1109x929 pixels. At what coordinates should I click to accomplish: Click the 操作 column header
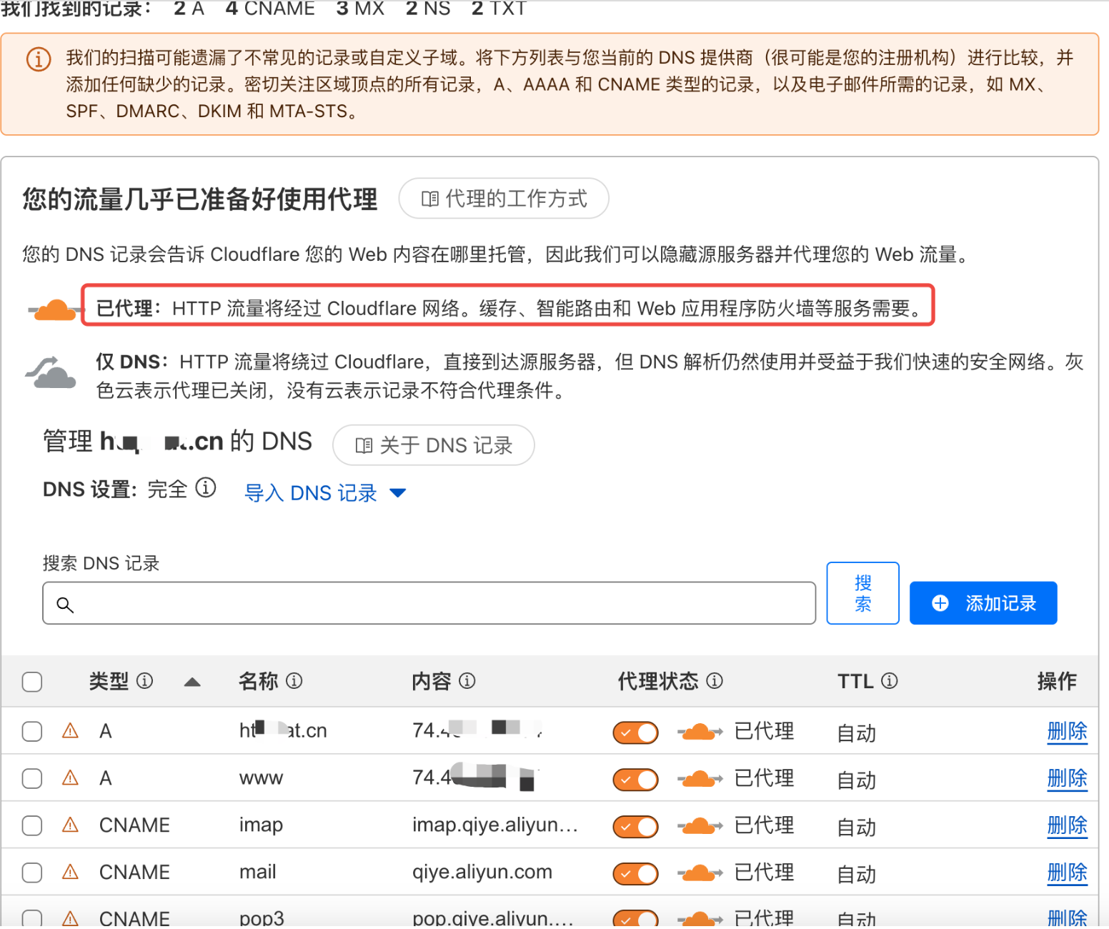(1057, 681)
